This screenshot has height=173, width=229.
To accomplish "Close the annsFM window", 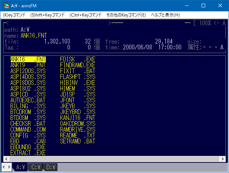I will [x=220, y=6].
